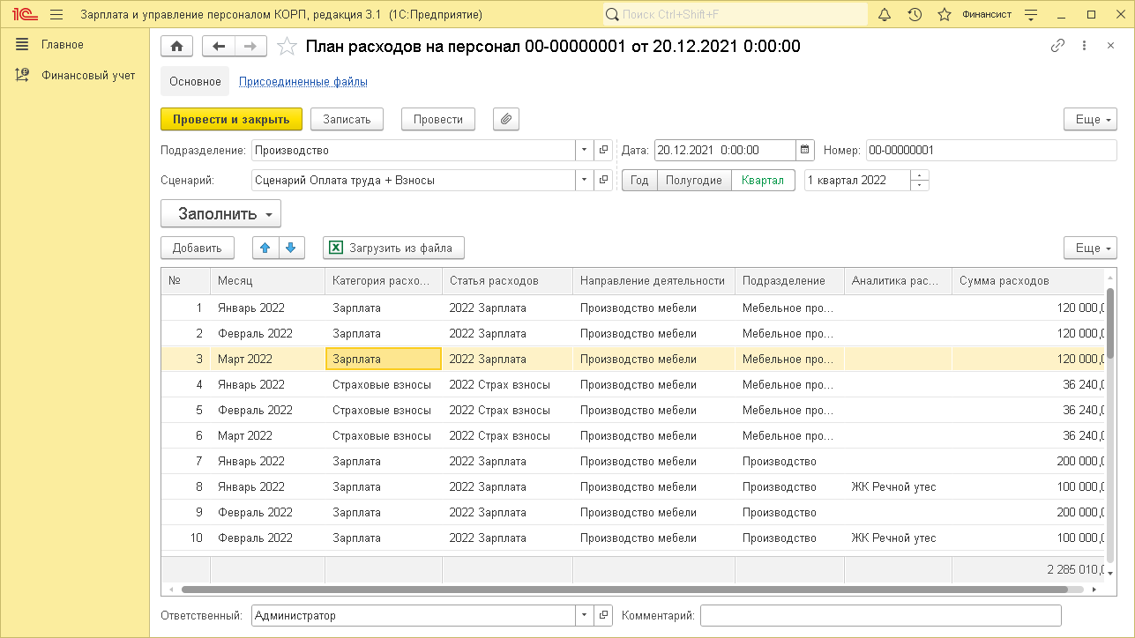Sort by Месяц column header
Screen dimensions: 1135x638
[268, 281]
